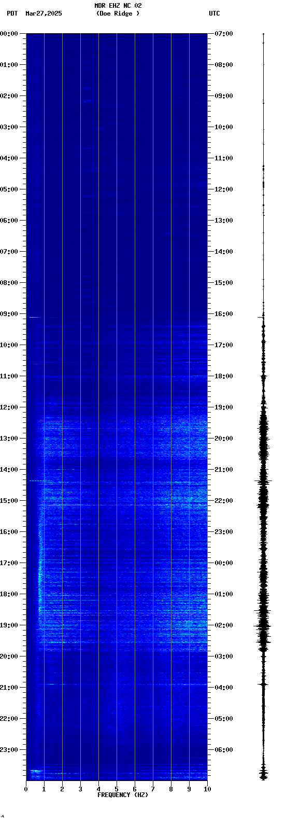Viewport: 286px width, 822px height.
Task: Click the 05:00 PDT time label
Action: tap(9, 189)
